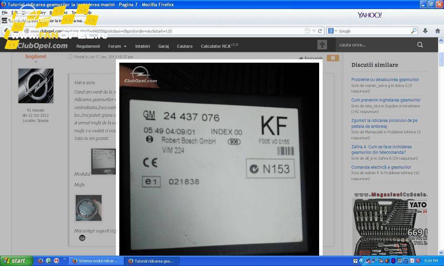Click the address bar URL
The image size is (444, 266).
101,31
